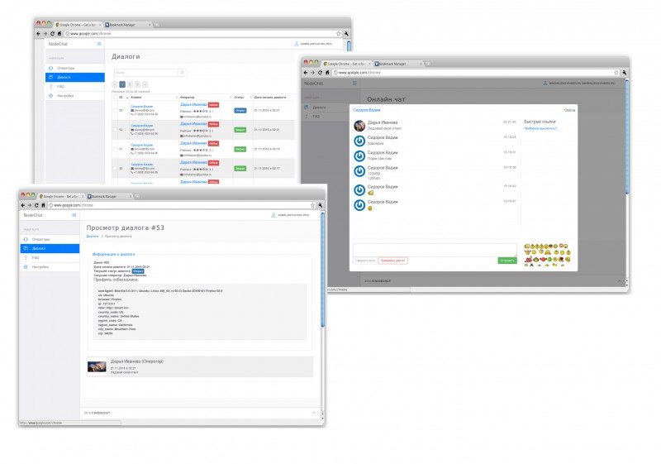Sort the dialogs table by the ID column
Screen dimensions: 661x464
[x=122, y=98]
